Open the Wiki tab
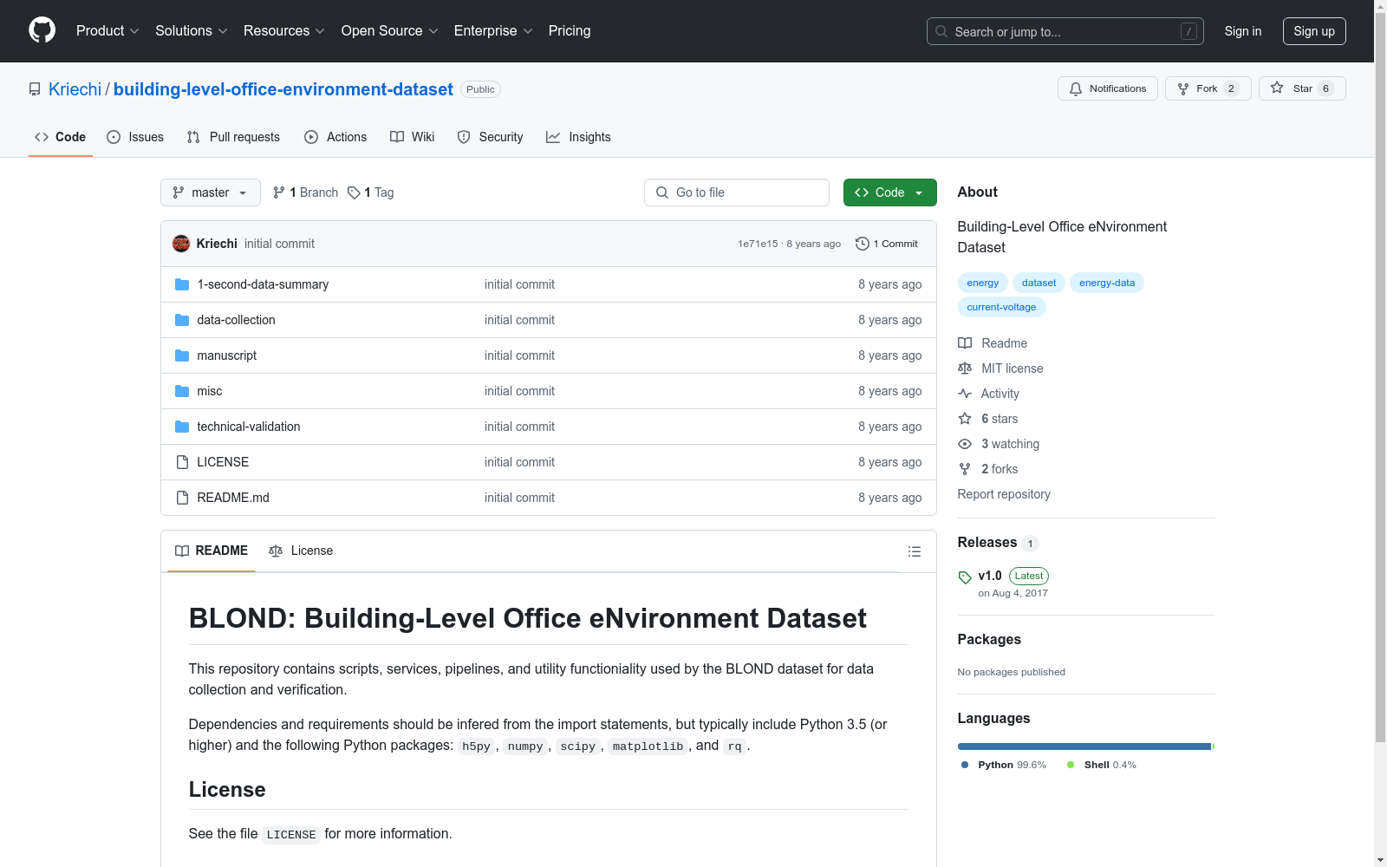Viewport: 1387px width, 867px height. coord(413,137)
